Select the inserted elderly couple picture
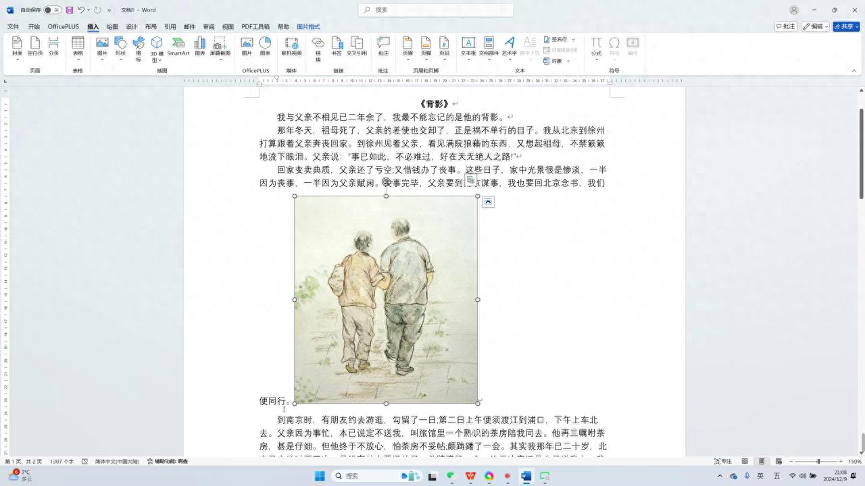 click(x=386, y=300)
